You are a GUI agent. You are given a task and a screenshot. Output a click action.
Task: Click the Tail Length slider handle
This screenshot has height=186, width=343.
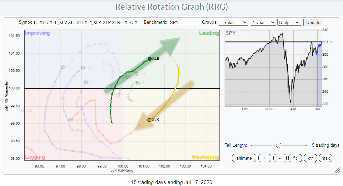[x=278, y=145]
